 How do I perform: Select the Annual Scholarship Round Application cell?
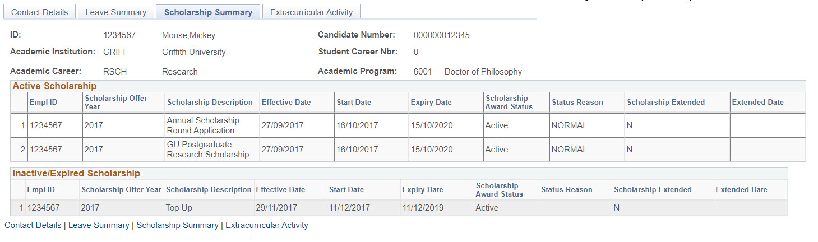click(202, 125)
